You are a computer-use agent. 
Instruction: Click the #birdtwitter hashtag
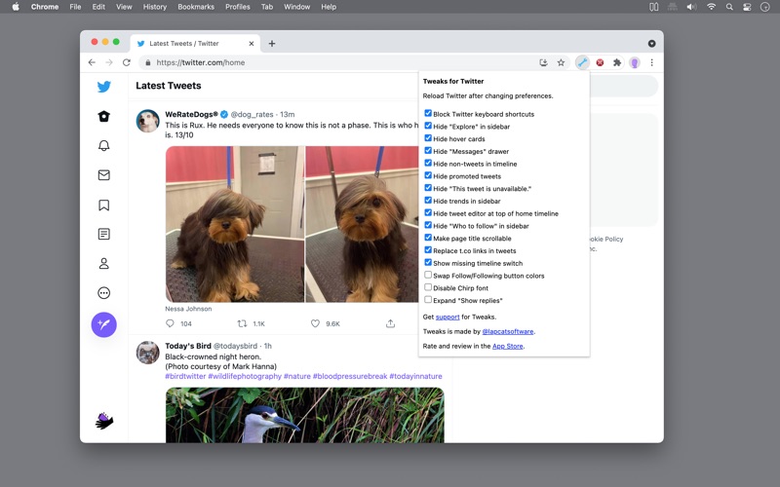[x=185, y=376]
